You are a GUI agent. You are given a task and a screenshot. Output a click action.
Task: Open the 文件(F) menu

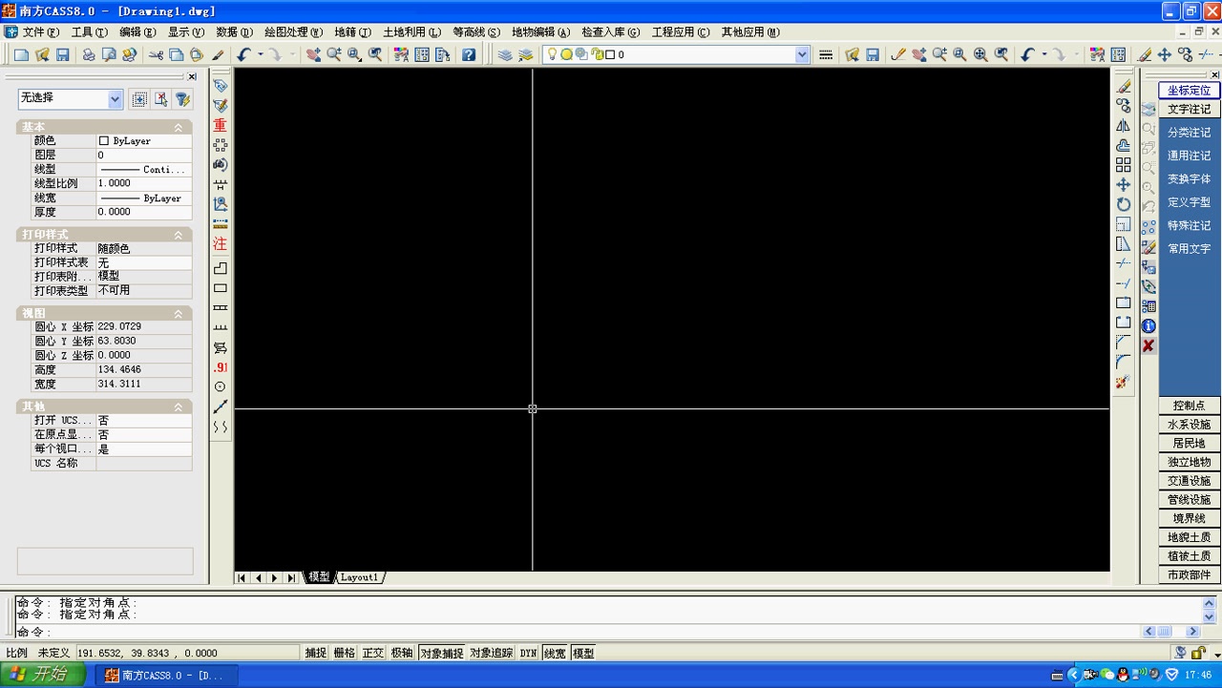40,31
